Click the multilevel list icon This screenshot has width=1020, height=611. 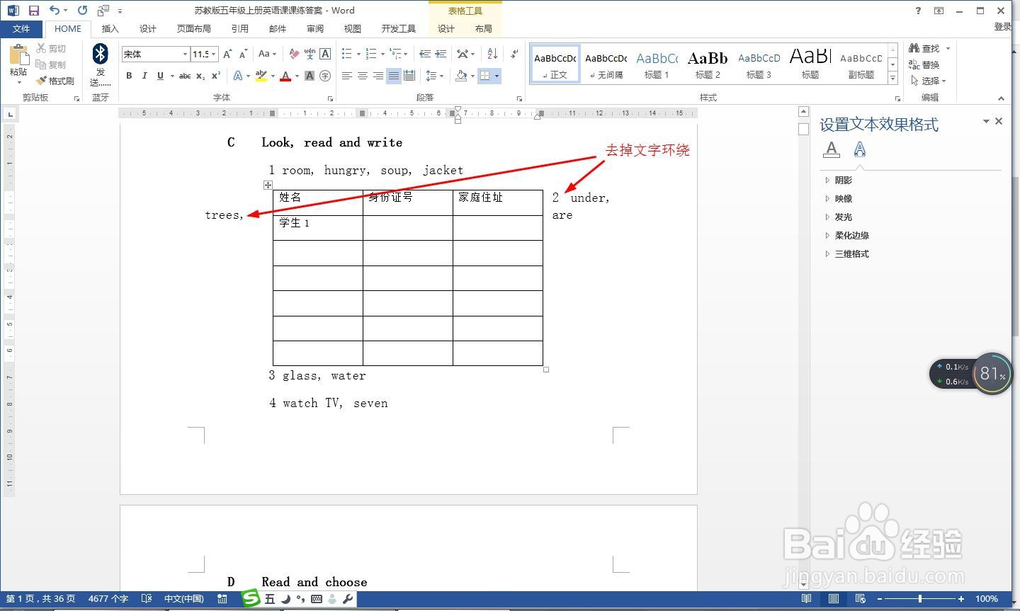coord(395,54)
